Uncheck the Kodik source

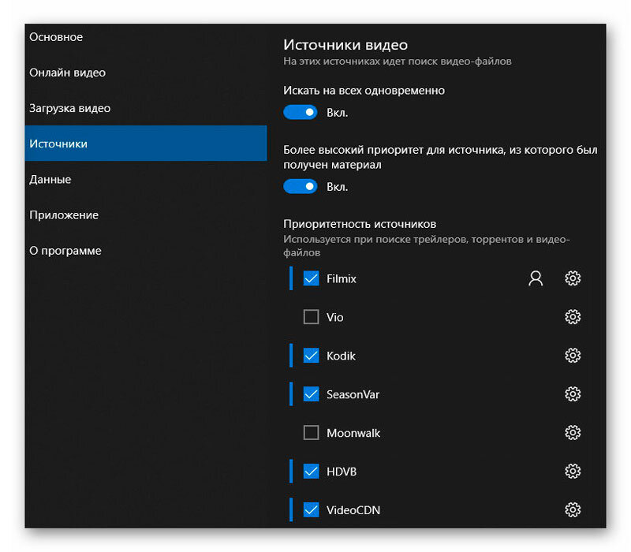point(311,356)
